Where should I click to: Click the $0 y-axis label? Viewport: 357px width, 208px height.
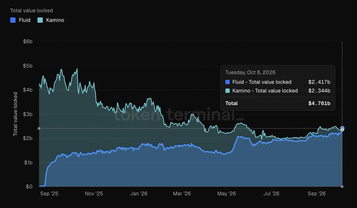point(29,186)
